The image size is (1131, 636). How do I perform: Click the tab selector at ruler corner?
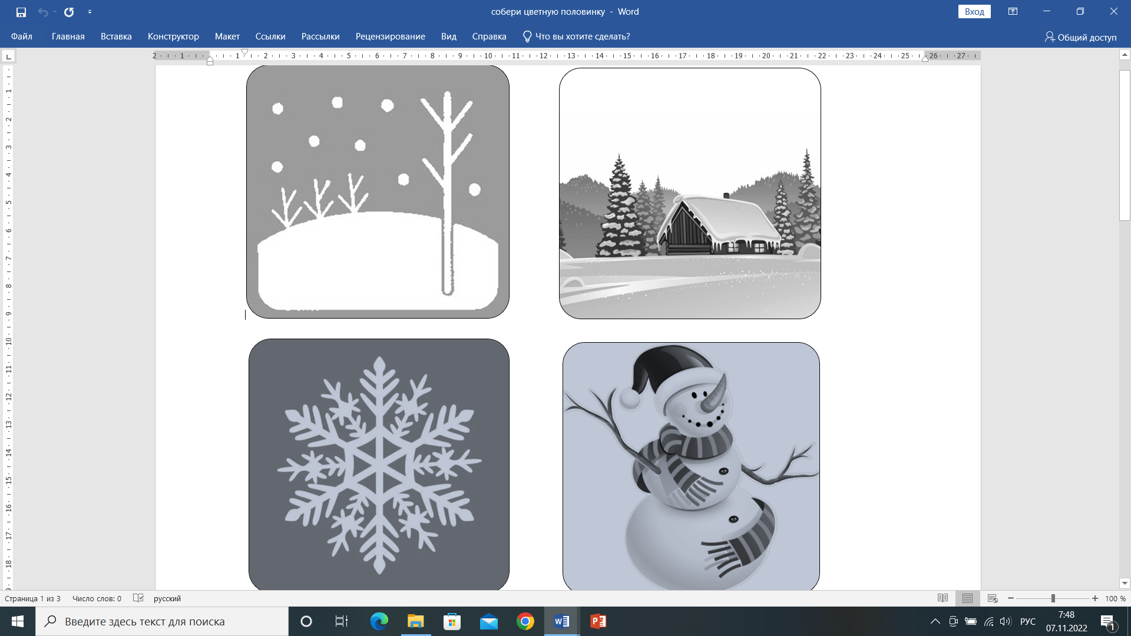tap(8, 57)
